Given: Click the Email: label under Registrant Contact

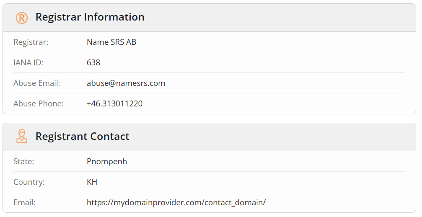Looking at the screenshot, I should pyautogui.click(x=24, y=202).
